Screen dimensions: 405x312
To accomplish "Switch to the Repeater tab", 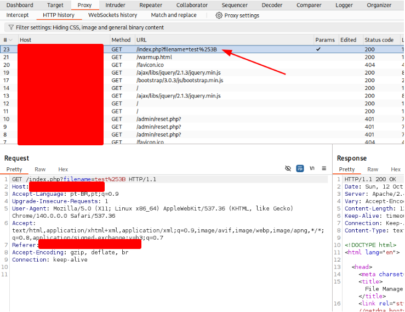I will coord(150,5).
